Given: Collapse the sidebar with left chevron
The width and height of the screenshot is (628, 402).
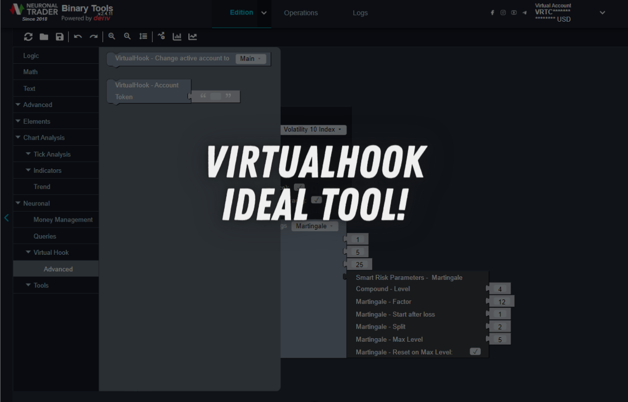Looking at the screenshot, I should [x=7, y=218].
